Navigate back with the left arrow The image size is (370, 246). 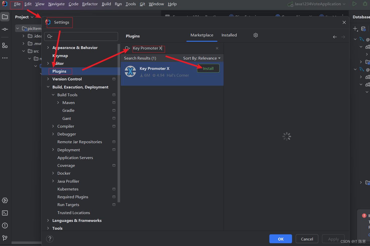pyautogui.click(x=335, y=37)
